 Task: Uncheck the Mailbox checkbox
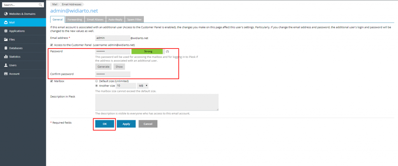coord(52,81)
